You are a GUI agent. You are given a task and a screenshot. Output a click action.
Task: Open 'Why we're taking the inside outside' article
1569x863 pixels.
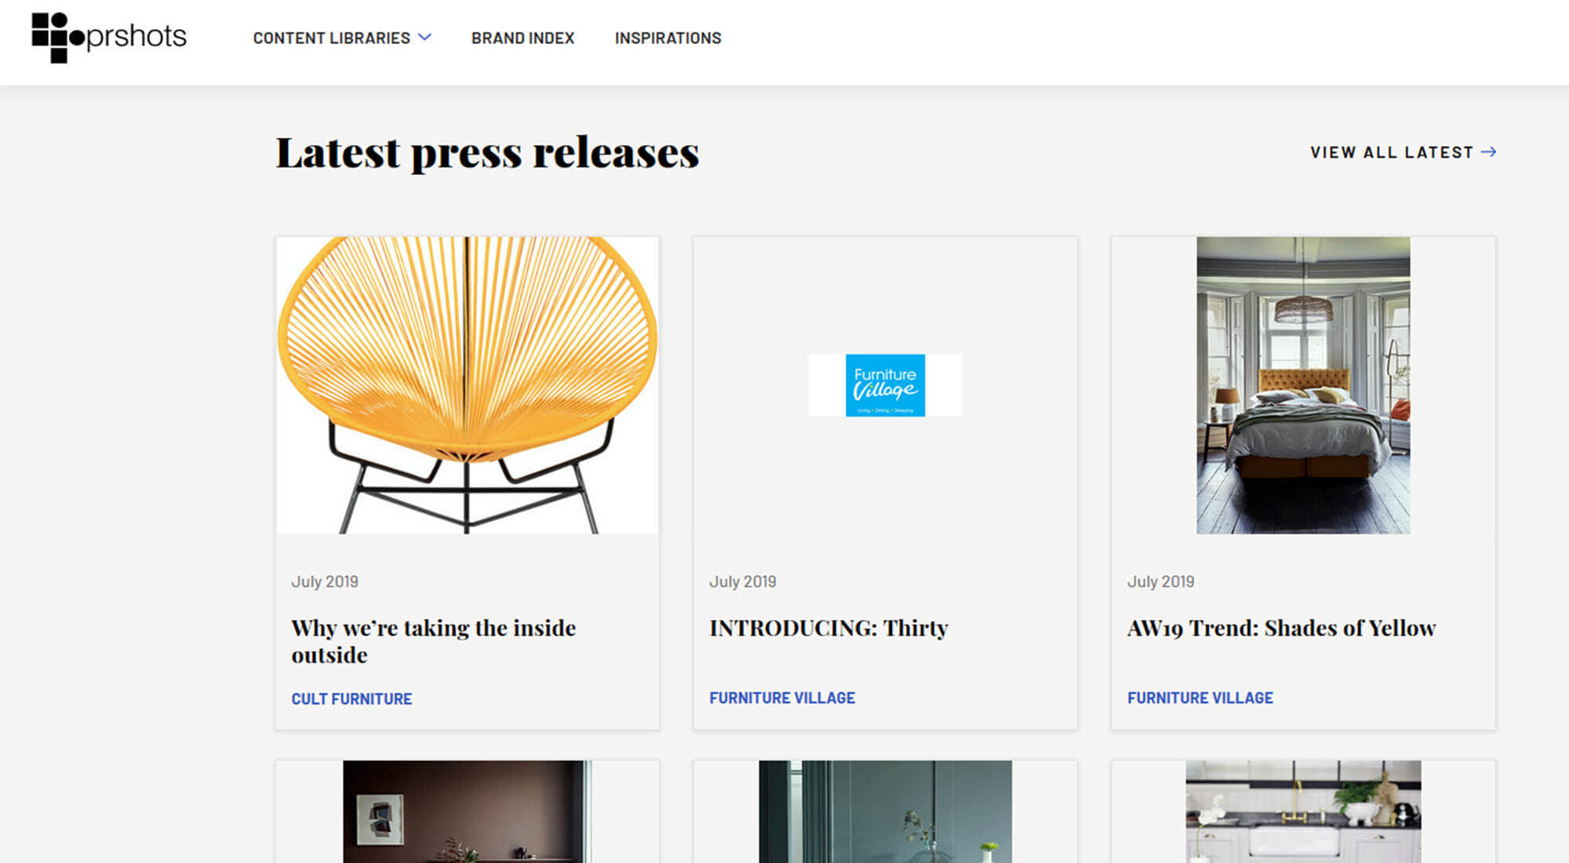433,641
